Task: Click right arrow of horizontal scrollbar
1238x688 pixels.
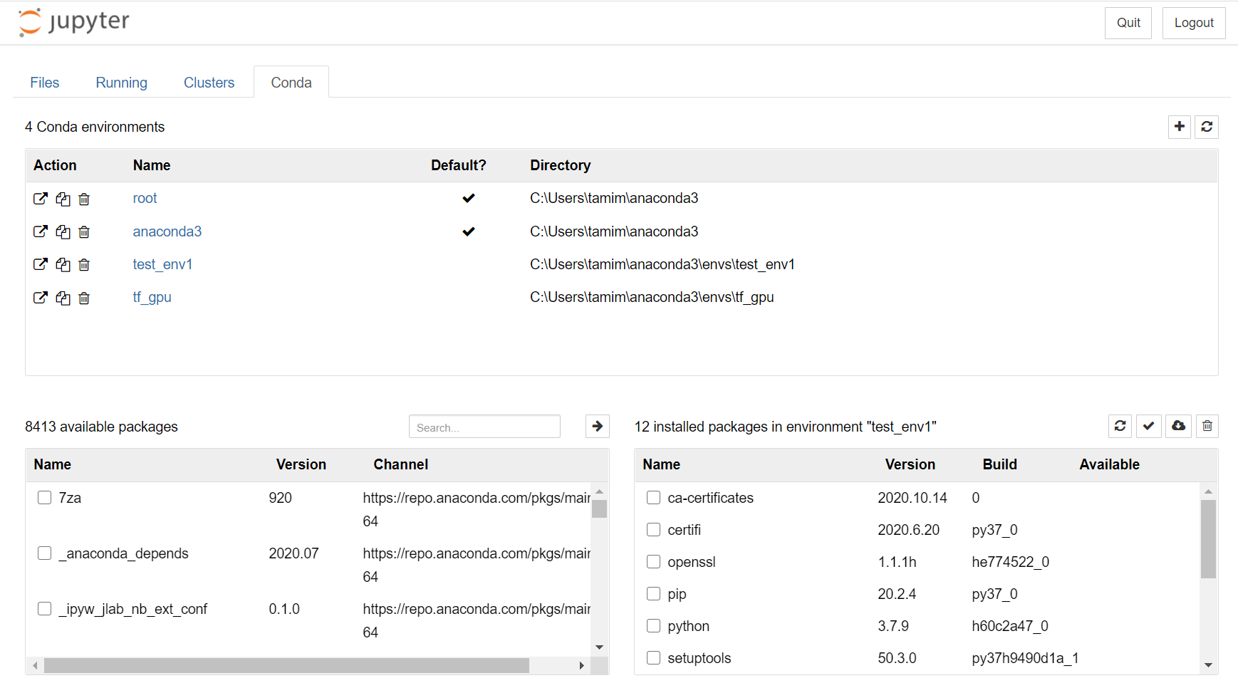Action: pyautogui.click(x=582, y=666)
